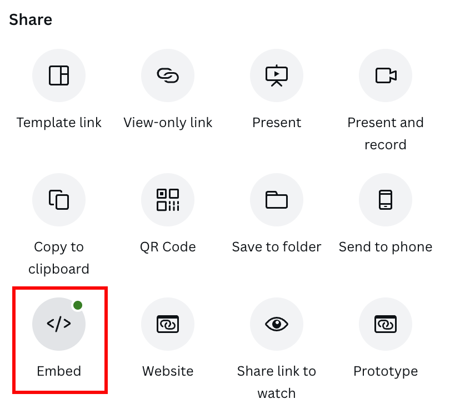
Task: Open the Prototype icon
Action: (386, 324)
